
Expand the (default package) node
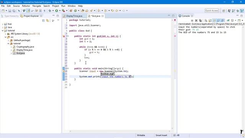pyautogui.click(x=8, y=40)
